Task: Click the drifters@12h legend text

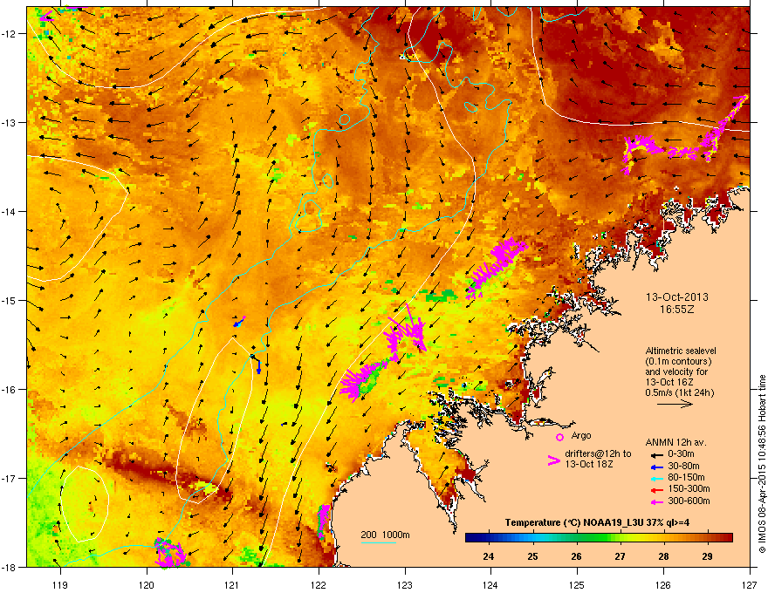Action: click(598, 459)
